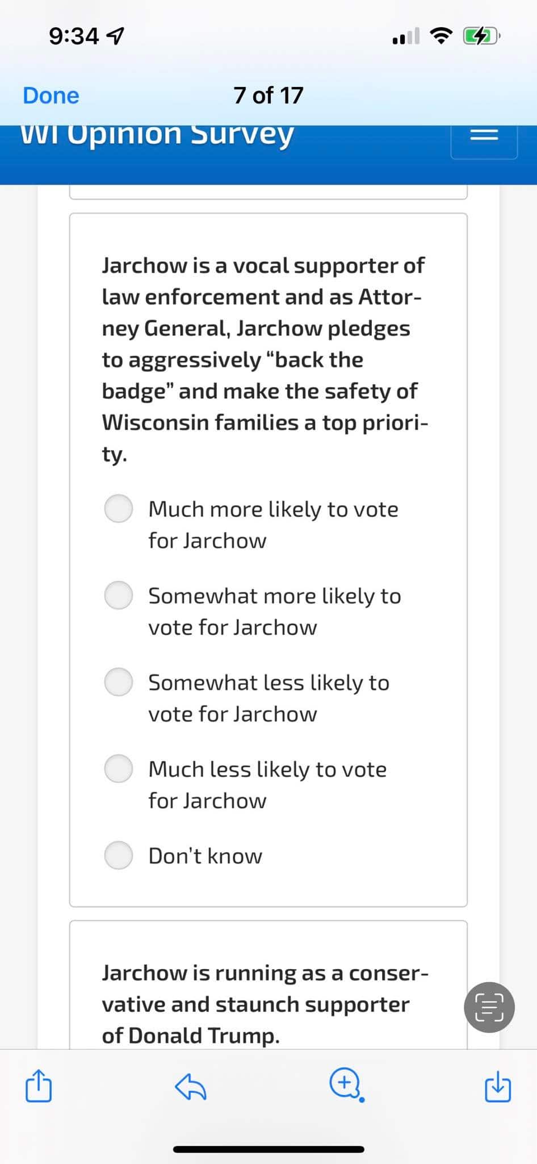Tap the live text scan icon
Image resolution: width=537 pixels, height=1164 pixels.
pyautogui.click(x=489, y=1007)
